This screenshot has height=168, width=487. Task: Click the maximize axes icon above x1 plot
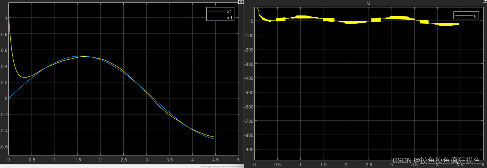pos(241,2)
